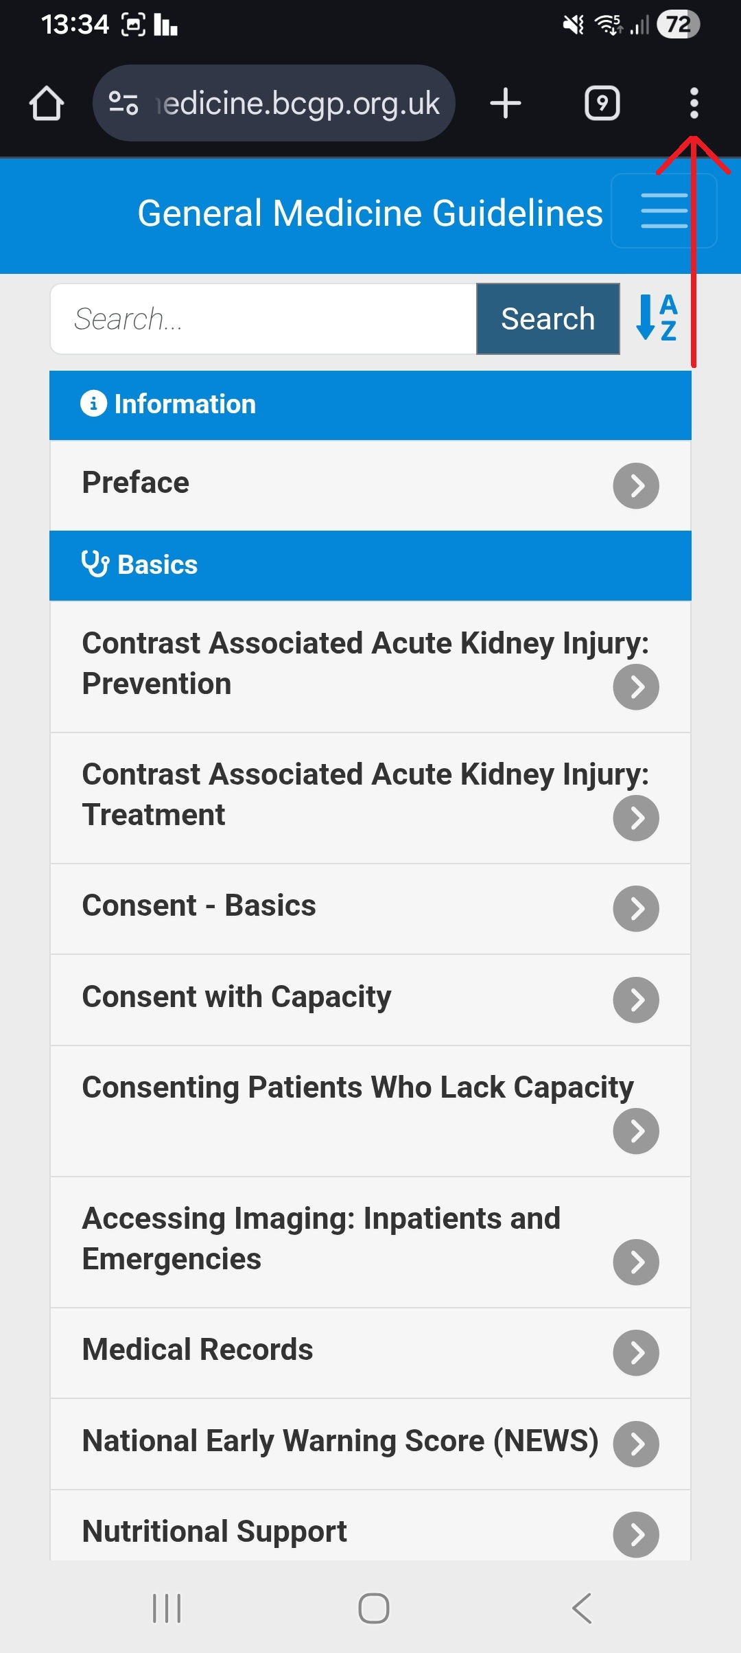The width and height of the screenshot is (741, 1653).
Task: Toggle A-Z alphabetical sort icon
Action: [x=657, y=318]
